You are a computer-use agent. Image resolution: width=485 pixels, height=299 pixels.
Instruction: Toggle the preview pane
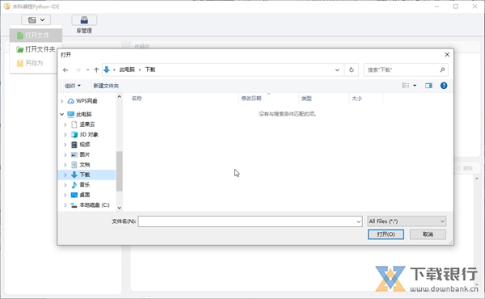pos(428,86)
